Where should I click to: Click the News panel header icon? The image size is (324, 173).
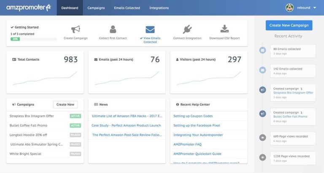96,104
